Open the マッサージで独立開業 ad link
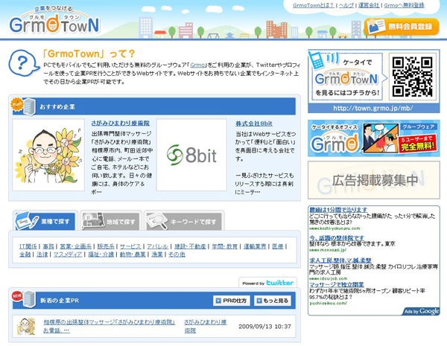The image size is (447, 346). pyautogui.click(x=337, y=284)
